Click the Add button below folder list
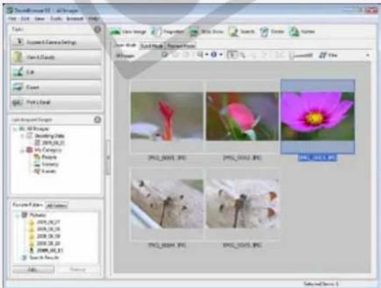381x288 pixels. point(34,270)
